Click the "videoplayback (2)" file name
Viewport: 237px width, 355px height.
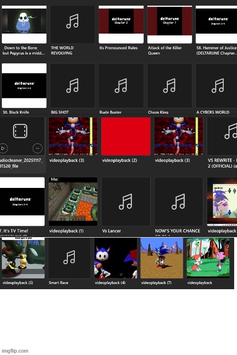(x=119, y=160)
